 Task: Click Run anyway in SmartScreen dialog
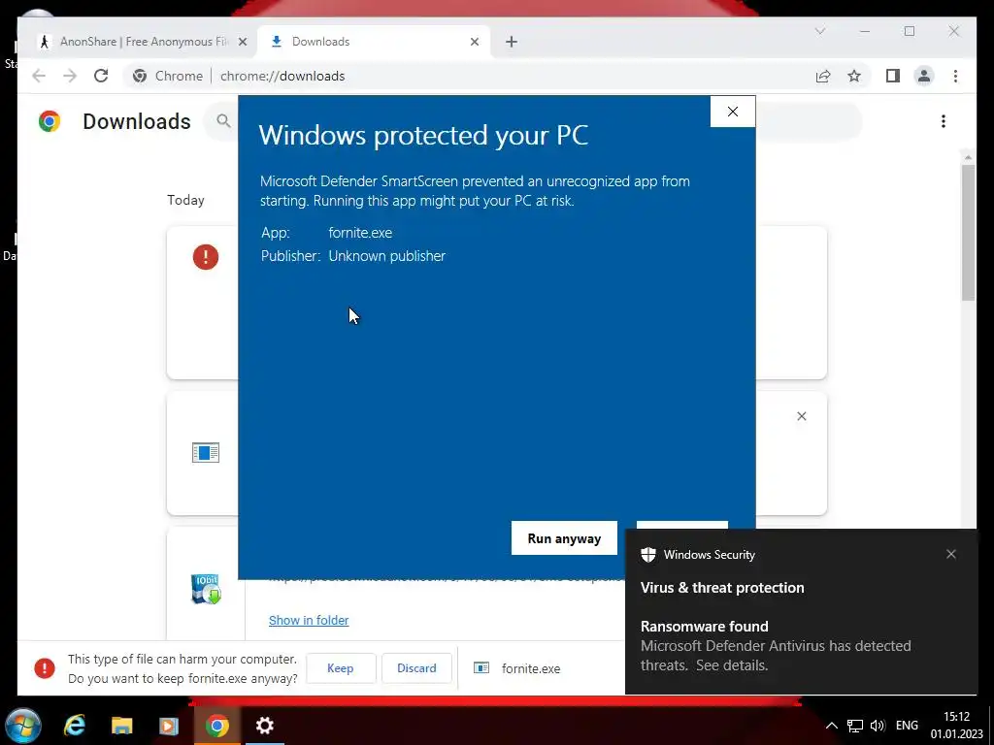tap(564, 537)
